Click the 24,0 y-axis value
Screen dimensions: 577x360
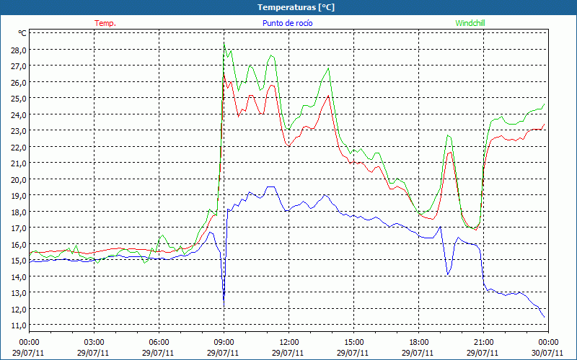[x=19, y=114]
